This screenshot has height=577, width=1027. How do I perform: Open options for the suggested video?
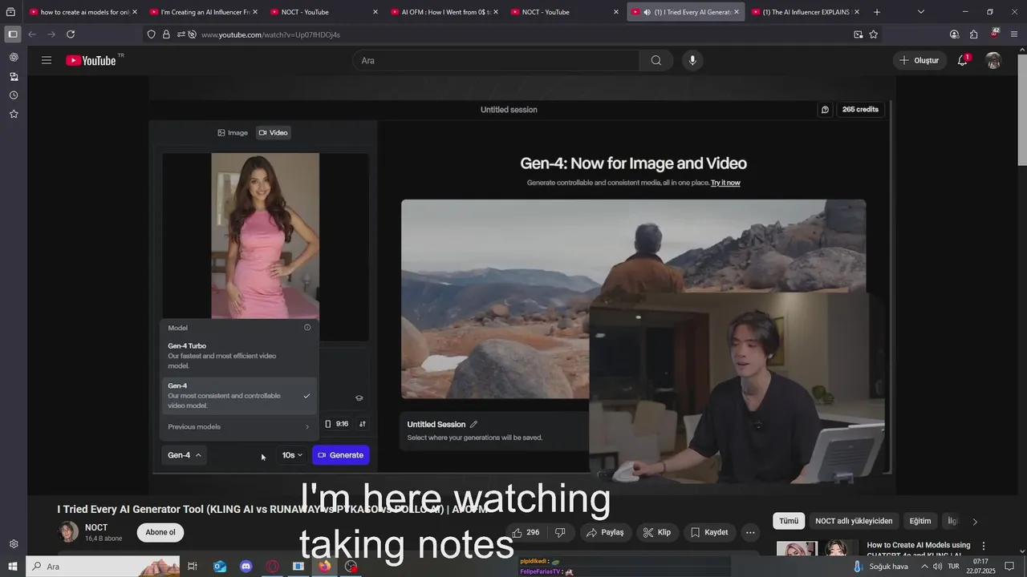click(x=984, y=546)
